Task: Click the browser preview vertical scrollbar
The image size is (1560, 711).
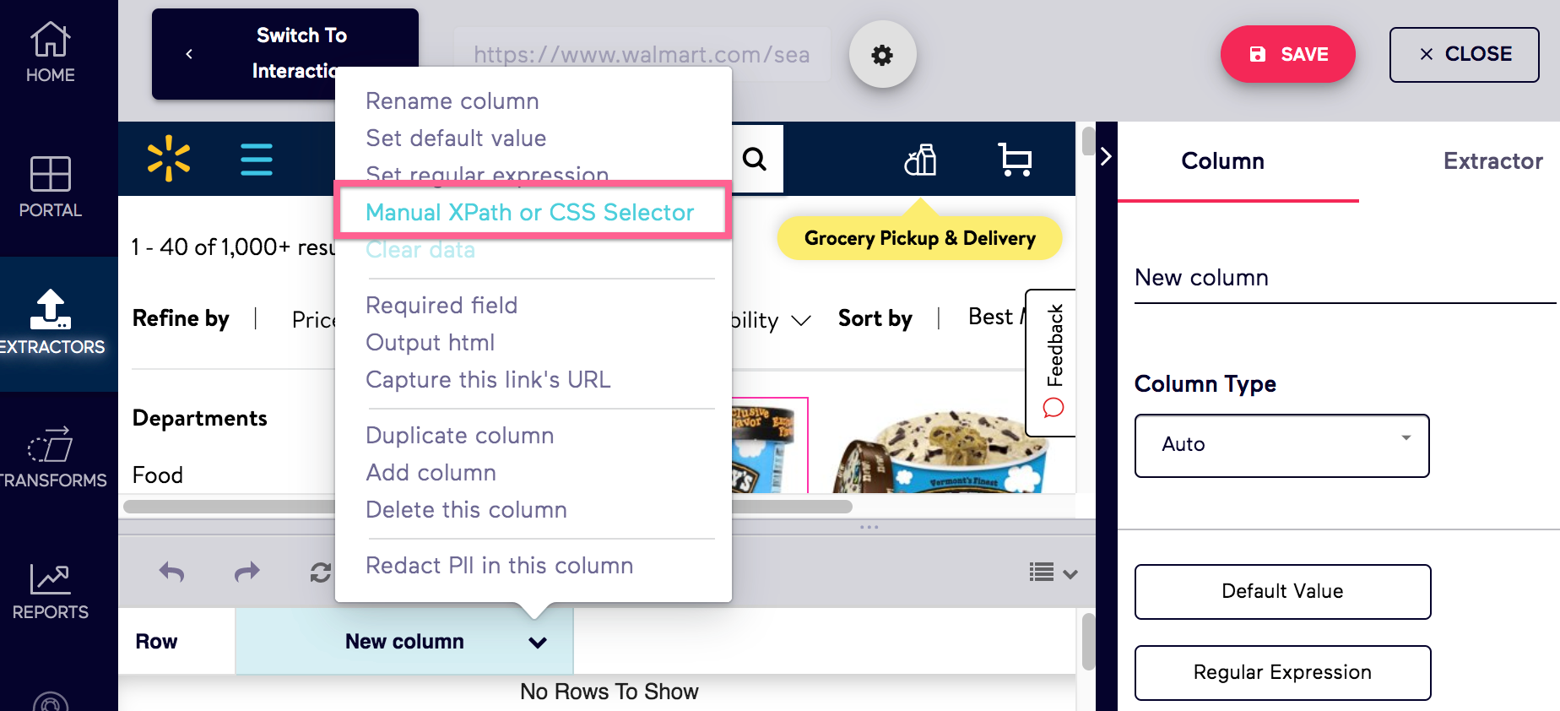Action: pos(1088,141)
